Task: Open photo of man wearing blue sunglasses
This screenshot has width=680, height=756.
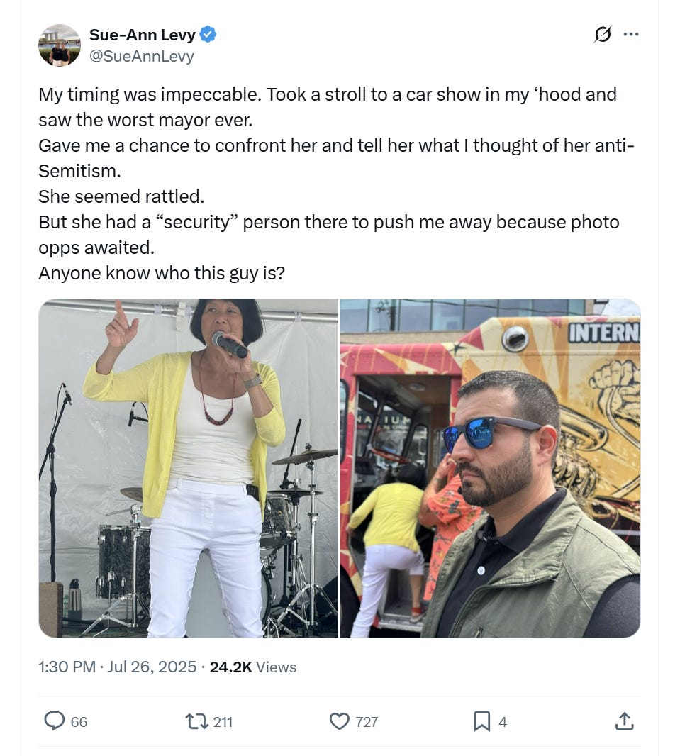Action: [x=490, y=468]
